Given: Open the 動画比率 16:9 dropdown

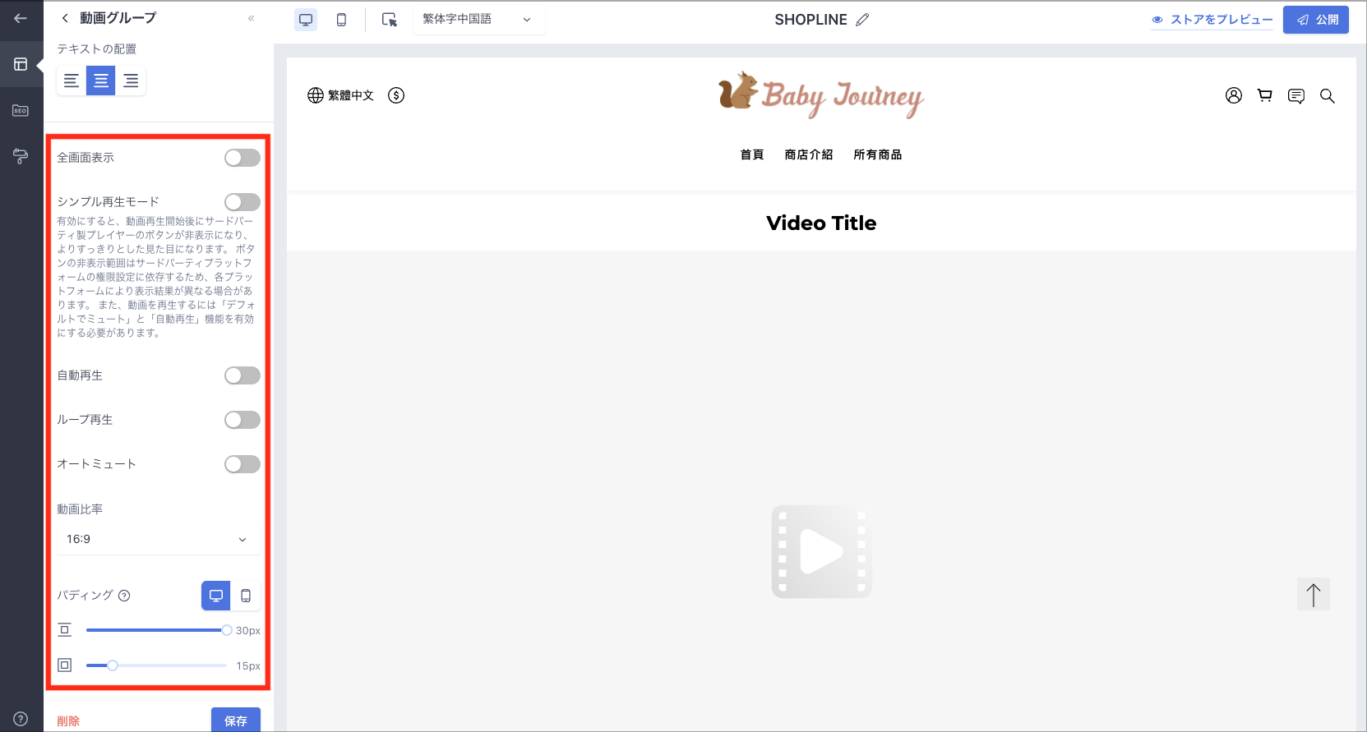Looking at the screenshot, I should pos(158,539).
